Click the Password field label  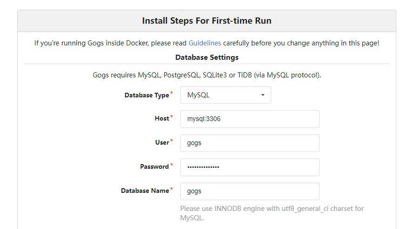click(154, 166)
